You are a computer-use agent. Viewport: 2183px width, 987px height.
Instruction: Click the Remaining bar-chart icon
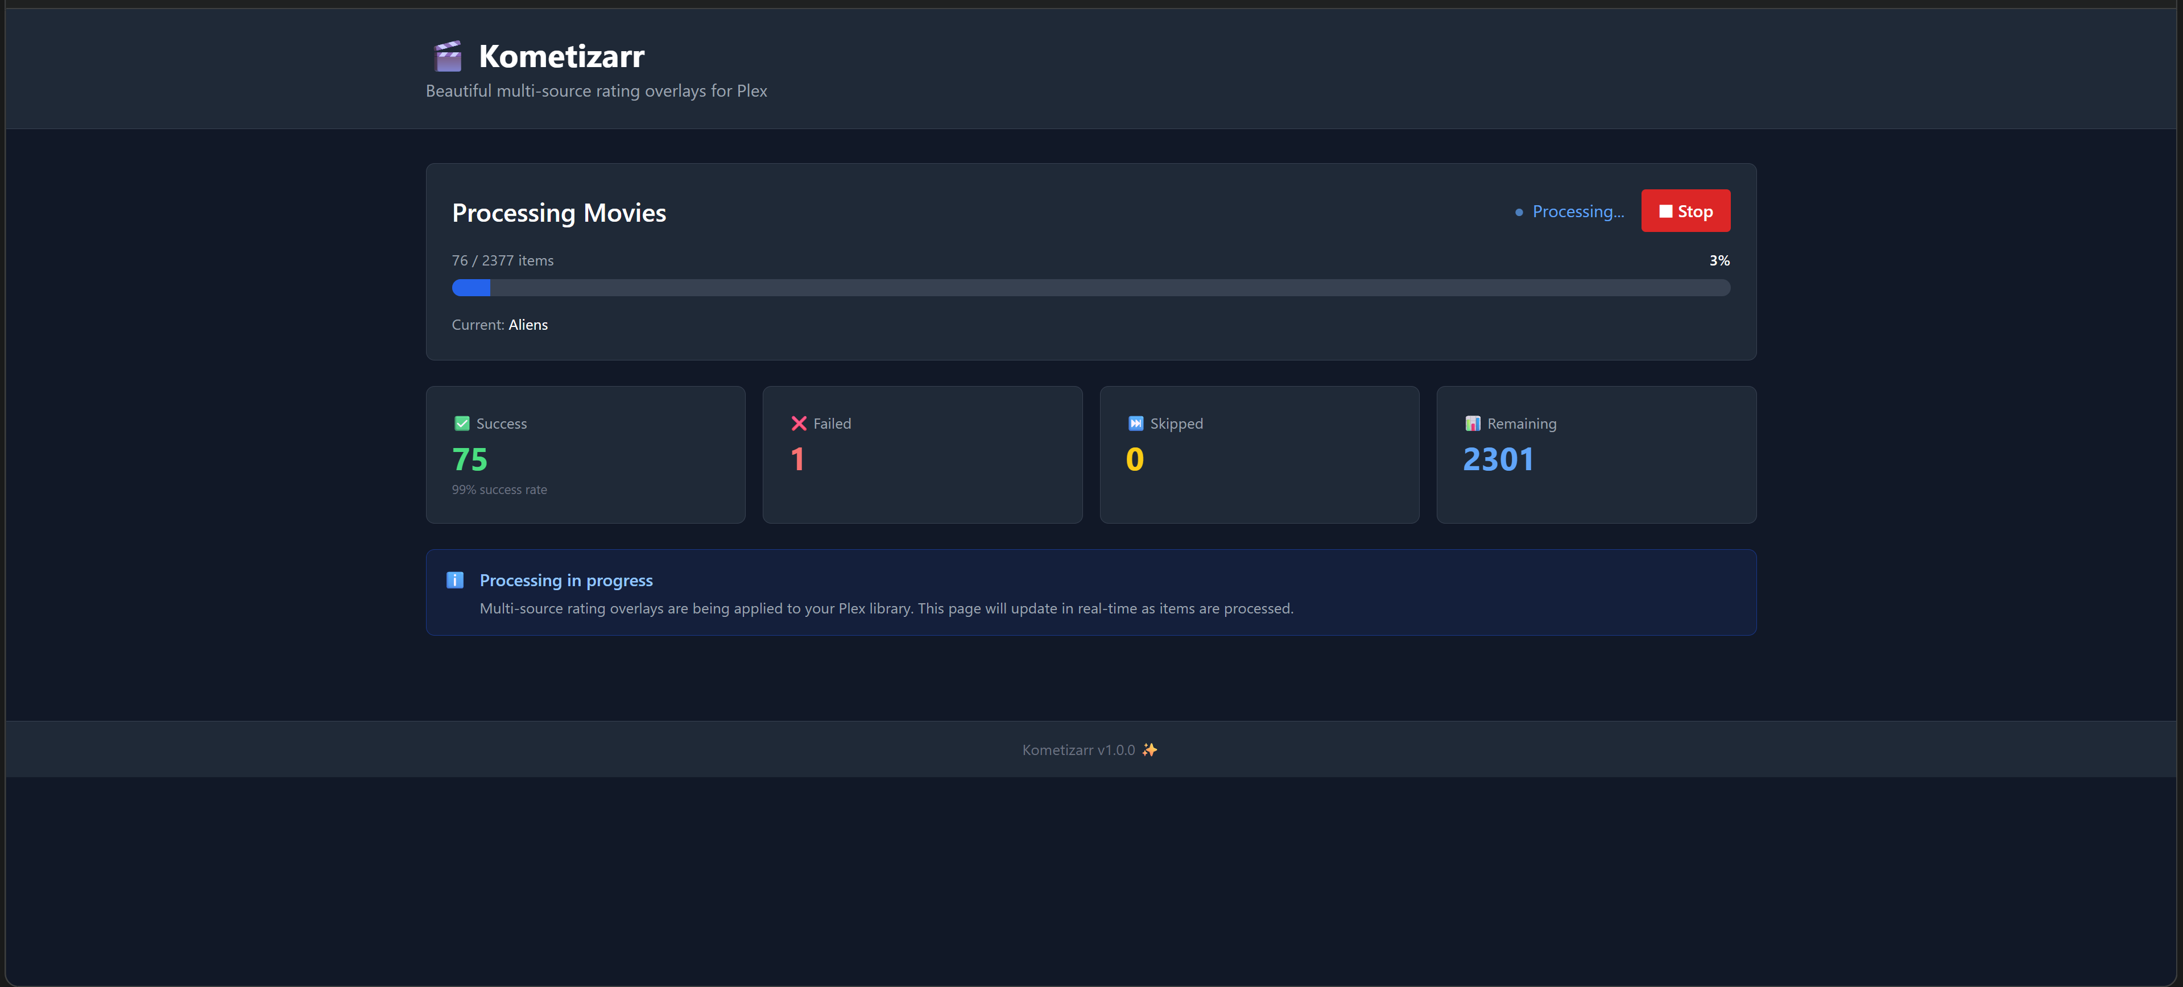[1472, 423]
